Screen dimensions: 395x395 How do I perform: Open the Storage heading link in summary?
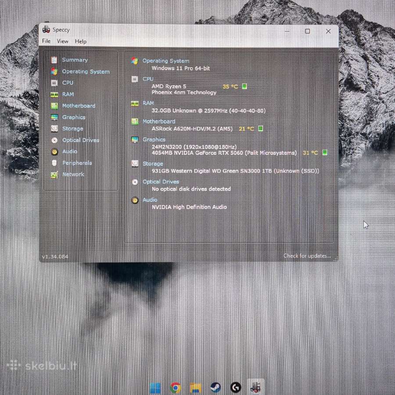(x=153, y=164)
